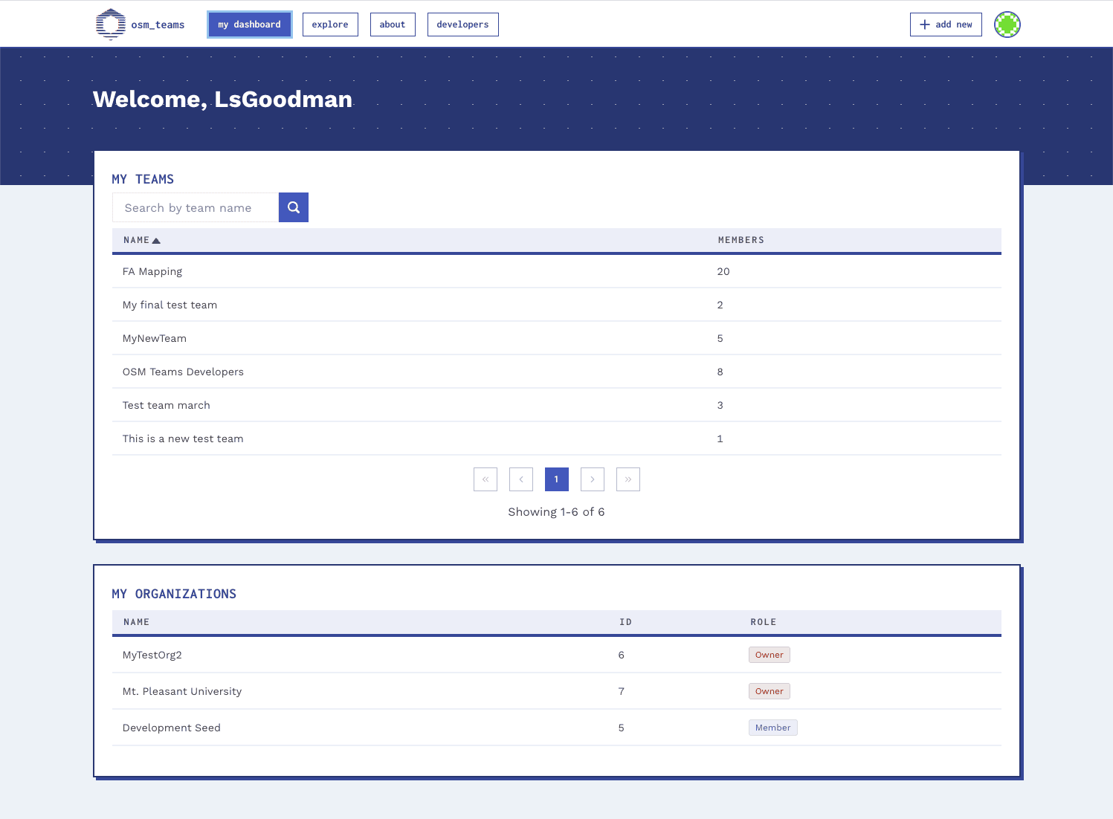Open the Mt. Pleasant University organization
Image resolution: width=1113 pixels, height=819 pixels.
(181, 691)
